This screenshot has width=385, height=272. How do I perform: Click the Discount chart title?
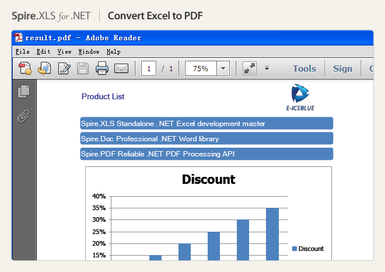[x=208, y=179]
